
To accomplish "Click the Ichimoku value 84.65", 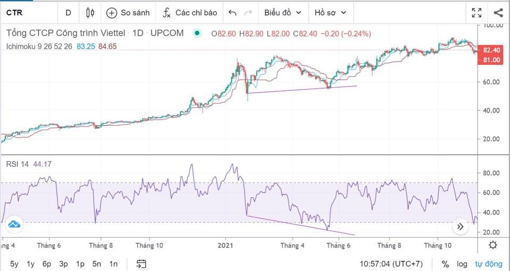I will point(107,47).
